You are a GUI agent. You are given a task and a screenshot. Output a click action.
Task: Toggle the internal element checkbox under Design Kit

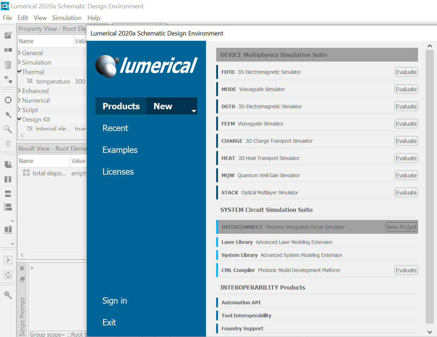pos(30,128)
